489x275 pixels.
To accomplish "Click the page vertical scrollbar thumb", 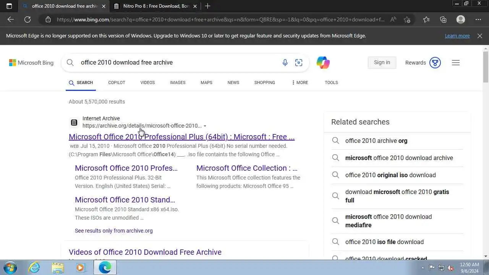I will [486, 67].
